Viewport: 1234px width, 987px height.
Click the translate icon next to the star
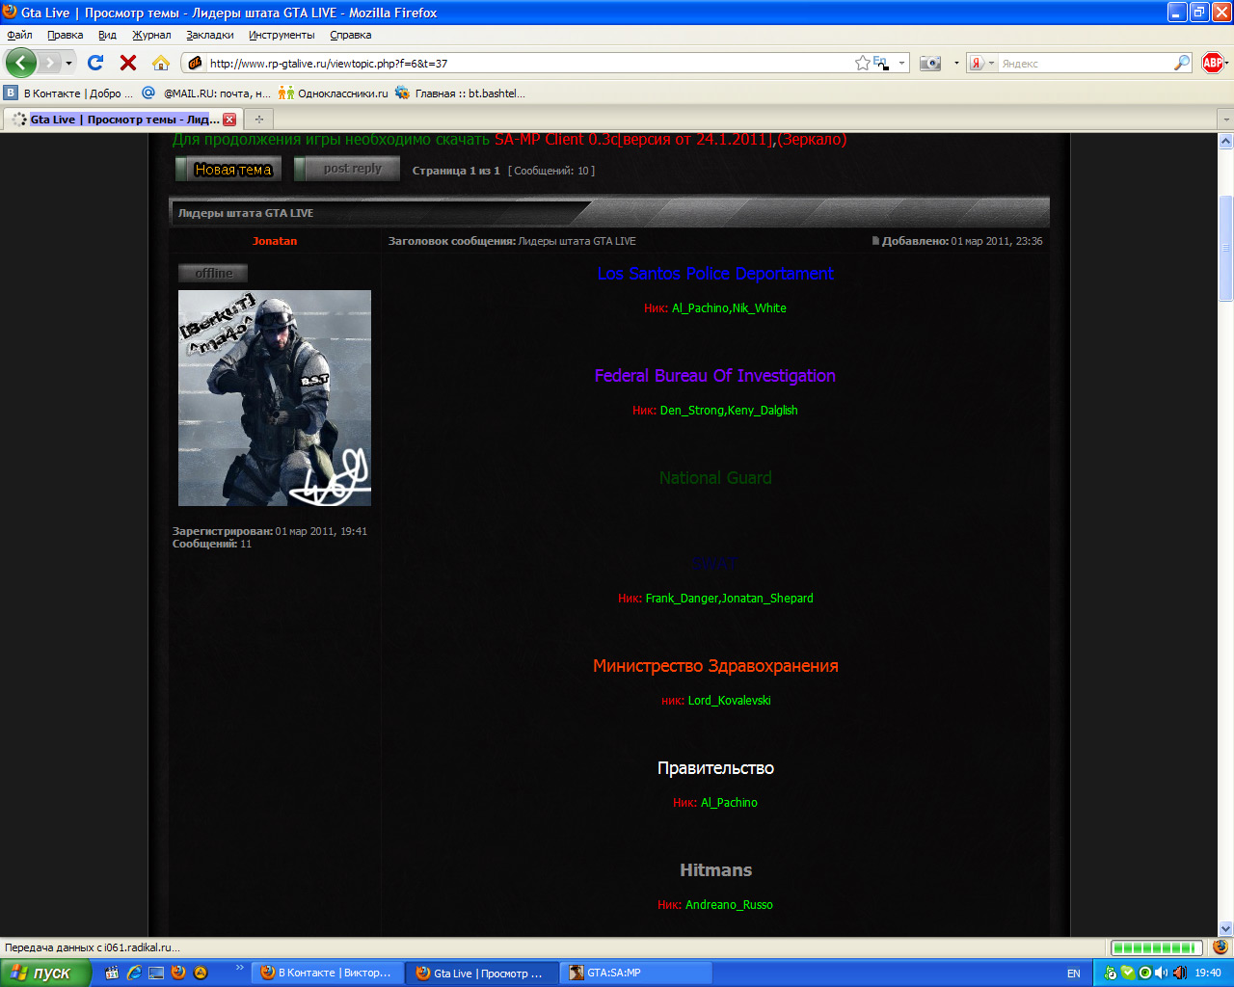point(880,63)
